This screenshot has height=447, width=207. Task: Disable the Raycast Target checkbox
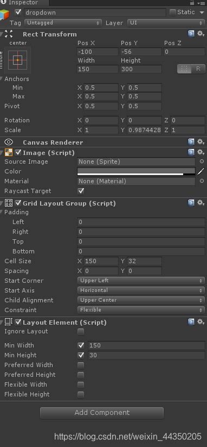click(x=81, y=191)
